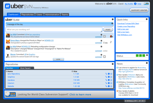Image resolution: width=153 pixels, height=103 pixels.
Task: Follow Create a new Repository link
Action: pos(126,26)
